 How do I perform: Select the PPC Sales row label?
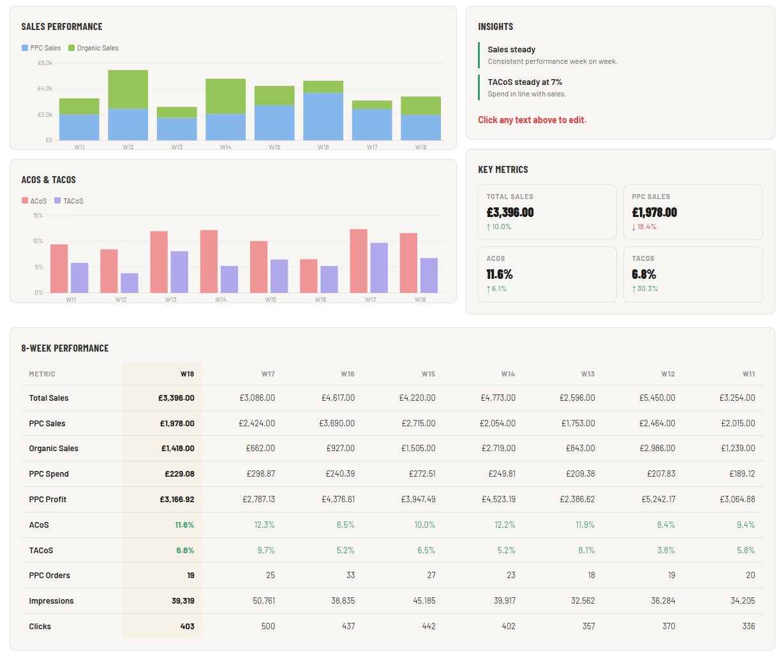pyautogui.click(x=47, y=423)
